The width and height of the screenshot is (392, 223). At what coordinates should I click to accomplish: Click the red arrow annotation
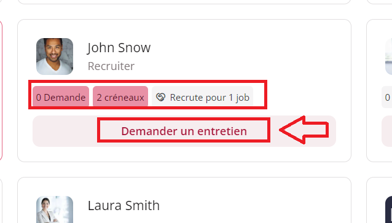(x=304, y=130)
